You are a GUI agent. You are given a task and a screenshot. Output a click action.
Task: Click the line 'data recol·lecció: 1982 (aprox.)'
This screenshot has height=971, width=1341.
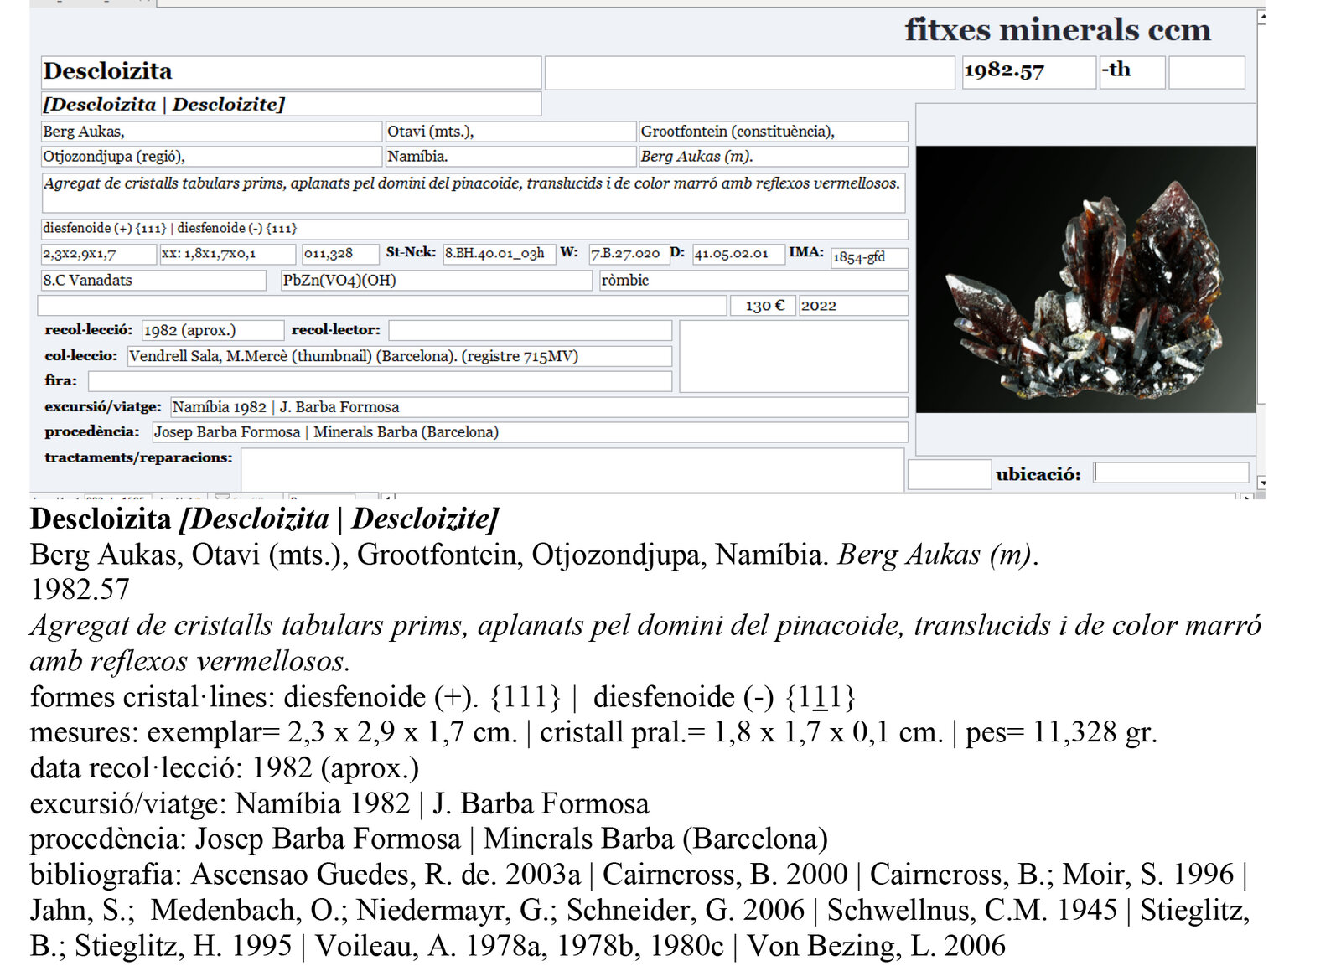(x=225, y=768)
